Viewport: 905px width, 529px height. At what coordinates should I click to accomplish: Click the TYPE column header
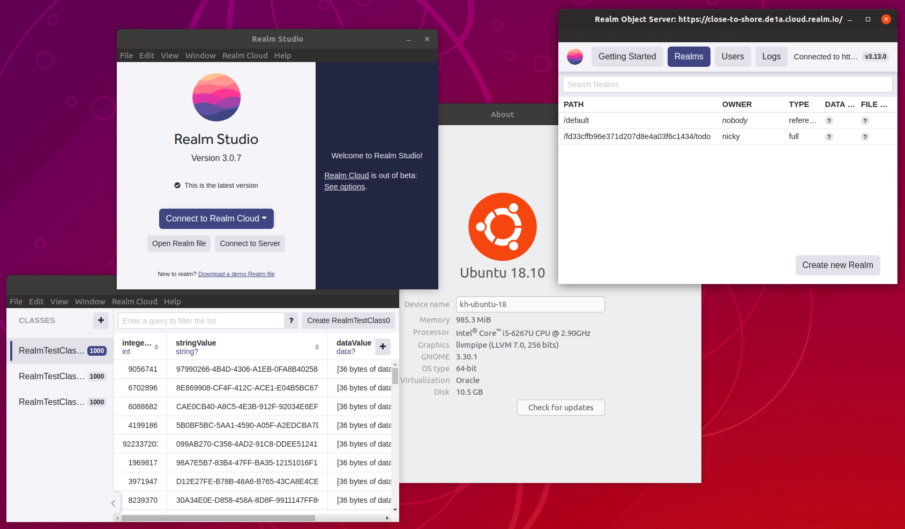pos(799,105)
